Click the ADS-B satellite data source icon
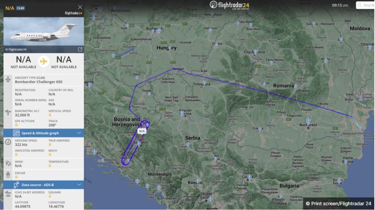Screen dimensions: 375x210 pyautogui.click(x=17, y=185)
